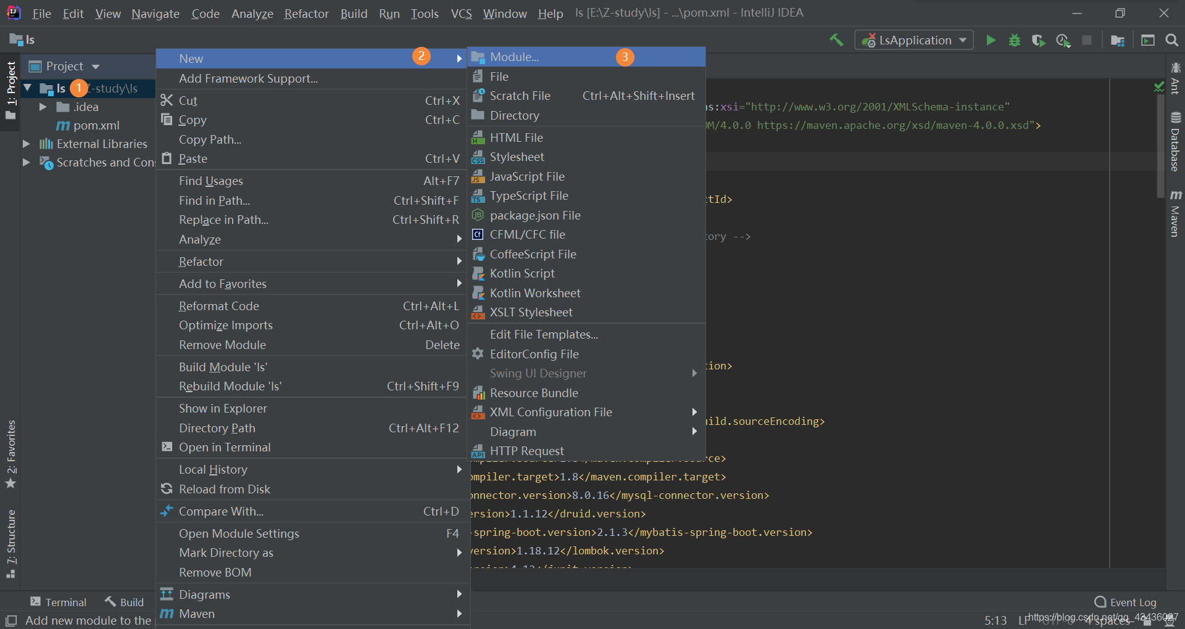Viewport: 1185px width, 629px height.
Task: Click Edit File Templates...
Action: 586,334
